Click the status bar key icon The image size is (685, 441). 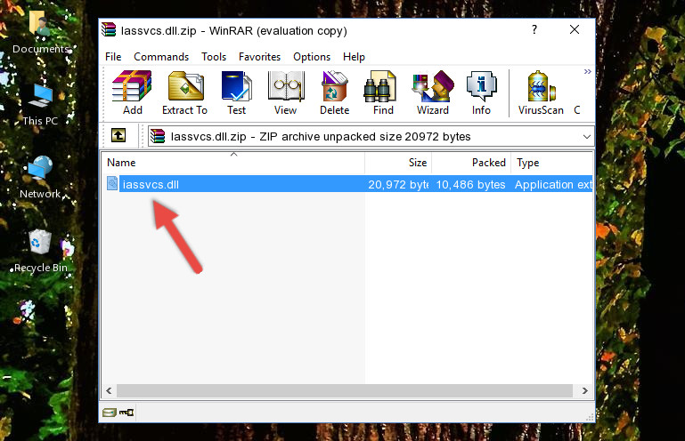[126, 413]
